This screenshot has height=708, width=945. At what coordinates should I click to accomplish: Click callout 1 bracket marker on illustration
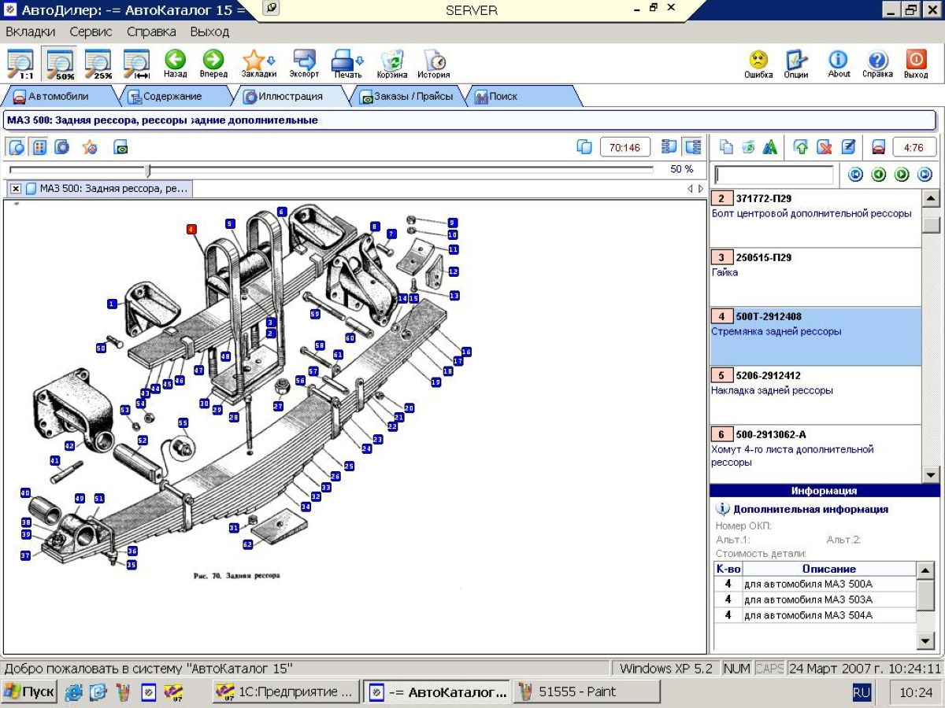pyautogui.click(x=112, y=303)
